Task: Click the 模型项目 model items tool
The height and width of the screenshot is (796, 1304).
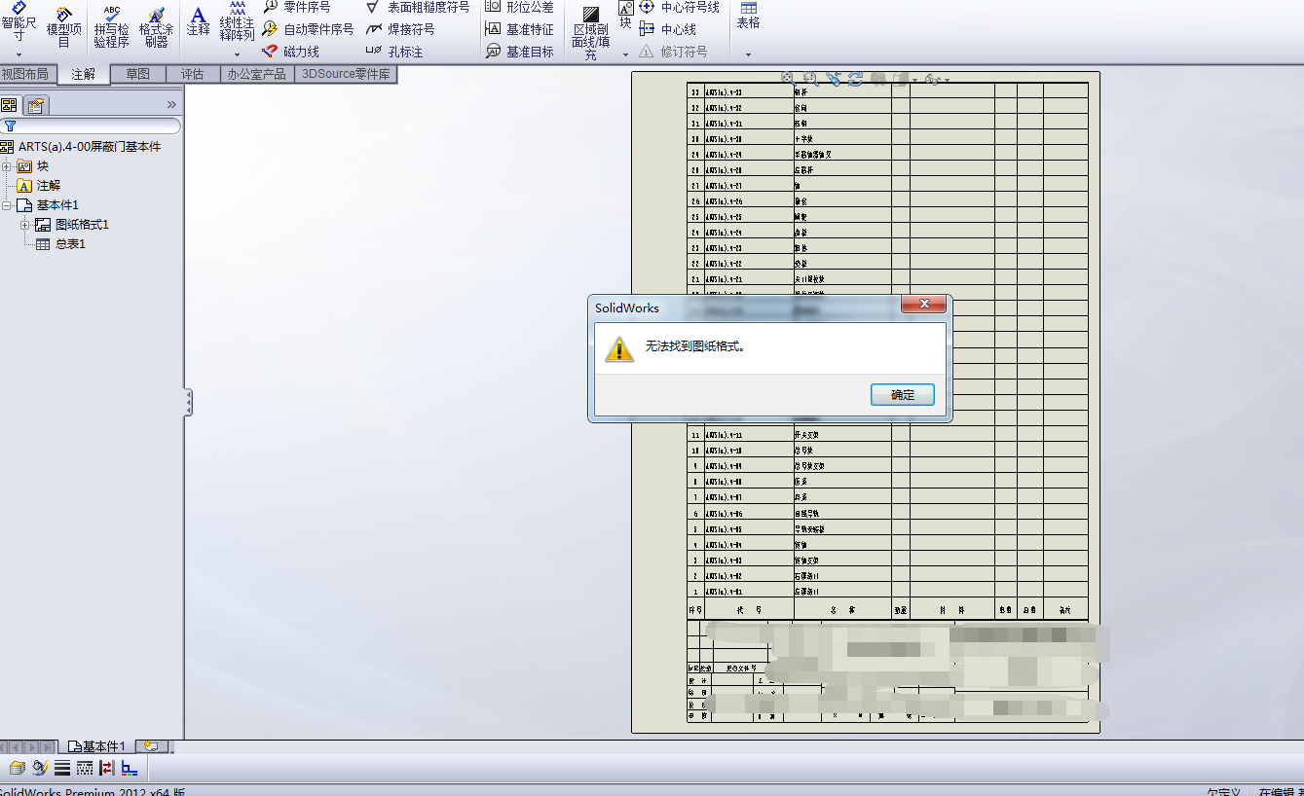Action: 64,26
